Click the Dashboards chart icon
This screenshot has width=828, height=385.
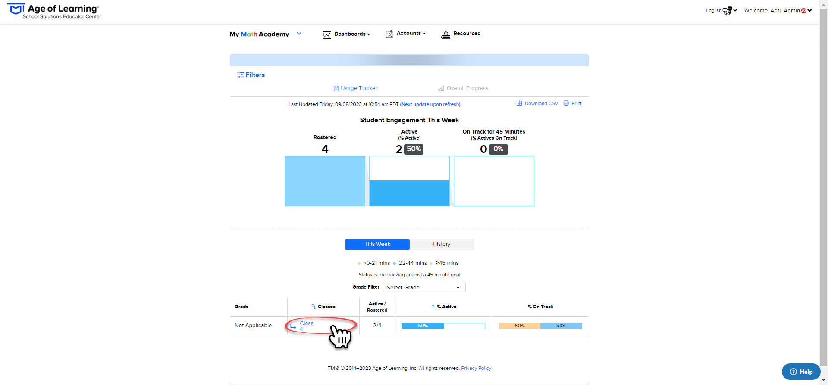(327, 35)
